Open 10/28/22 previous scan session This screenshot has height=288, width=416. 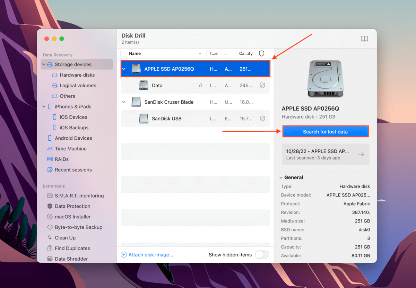click(x=325, y=155)
